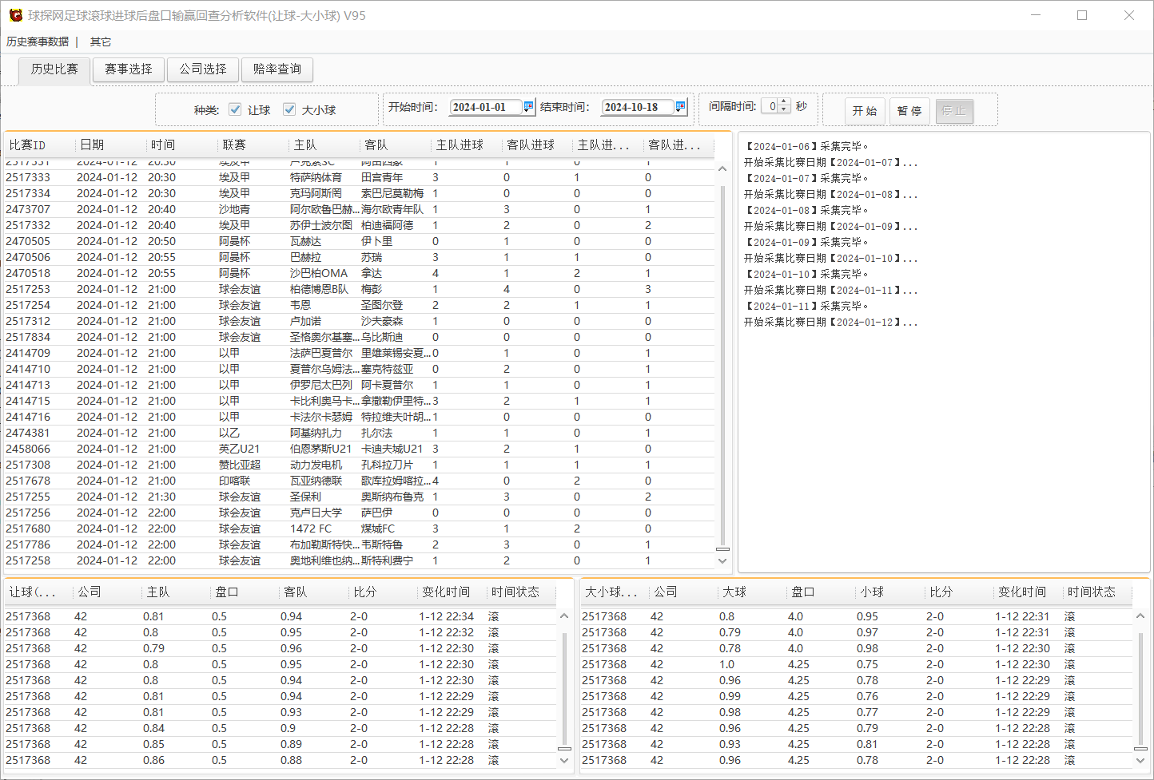The height and width of the screenshot is (780, 1154).
Task: Select match row 2414709 法萨巴夏普尔
Action: click(360, 353)
